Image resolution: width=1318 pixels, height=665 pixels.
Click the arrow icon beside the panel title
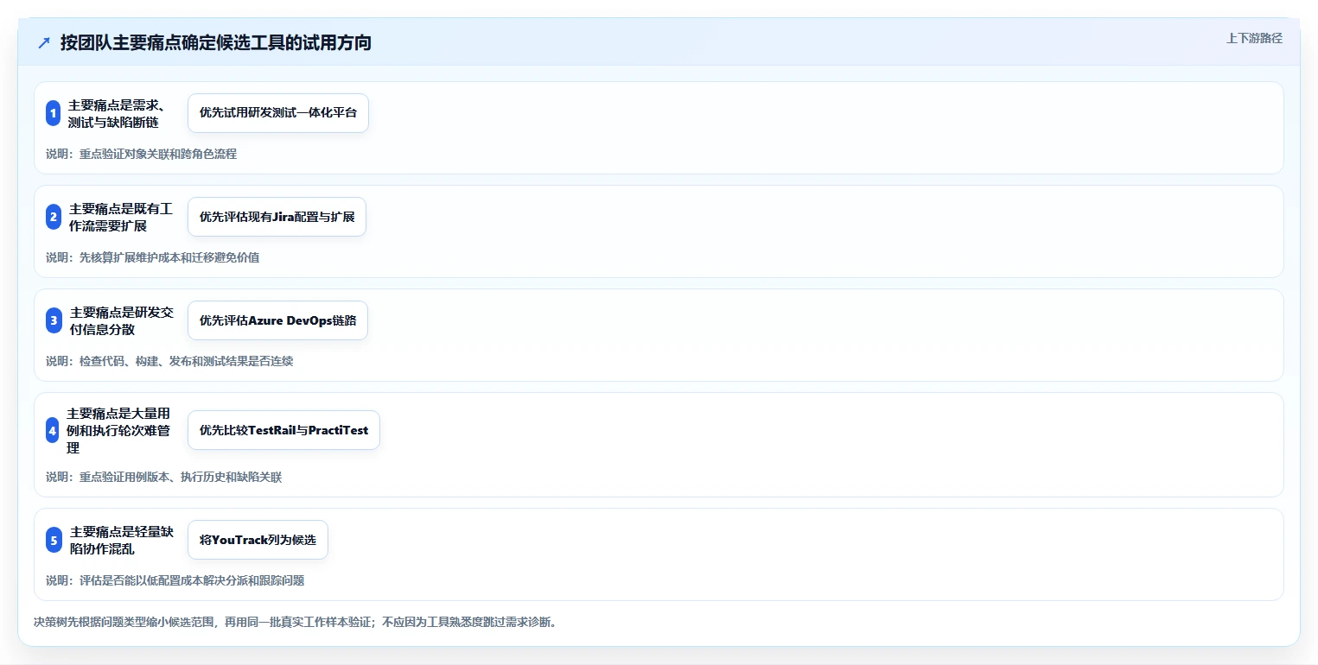(44, 43)
